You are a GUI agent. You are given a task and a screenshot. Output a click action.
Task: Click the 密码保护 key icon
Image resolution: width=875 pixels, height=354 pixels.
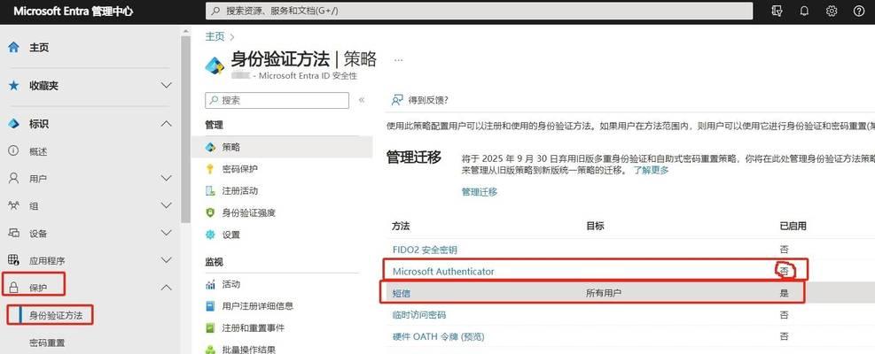(x=210, y=169)
